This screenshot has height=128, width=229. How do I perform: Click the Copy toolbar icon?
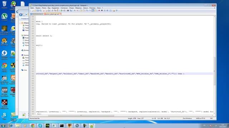point(55,10)
